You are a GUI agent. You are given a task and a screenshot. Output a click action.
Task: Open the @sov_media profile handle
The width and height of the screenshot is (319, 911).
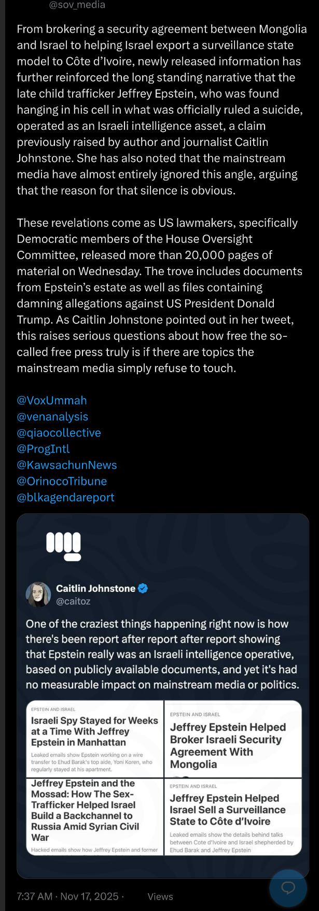[77, 5]
